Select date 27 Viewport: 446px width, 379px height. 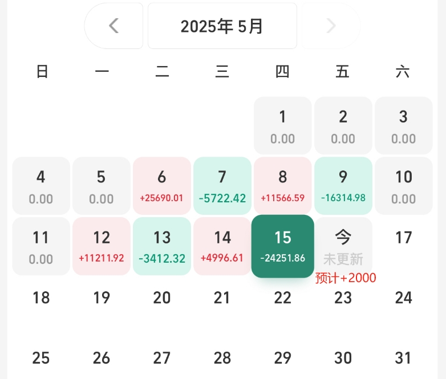162,358
